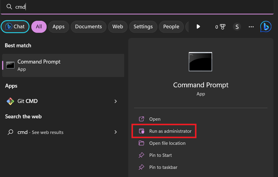The height and width of the screenshot is (177, 278).
Task: Select the Settings filter tab
Action: (x=143, y=27)
